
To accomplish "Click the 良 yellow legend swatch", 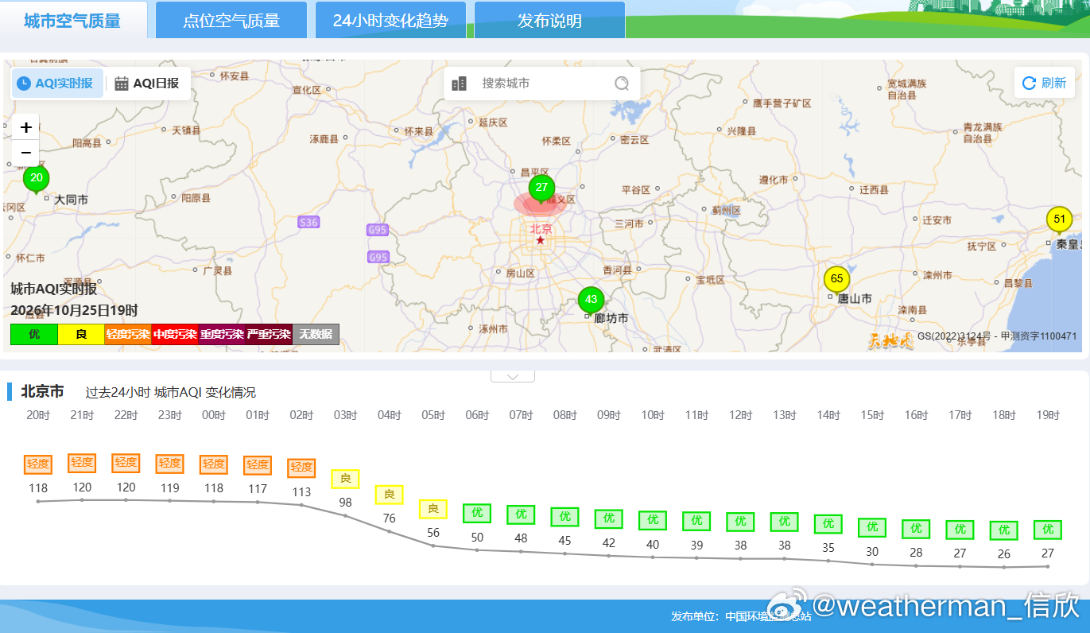I will pyautogui.click(x=81, y=335).
